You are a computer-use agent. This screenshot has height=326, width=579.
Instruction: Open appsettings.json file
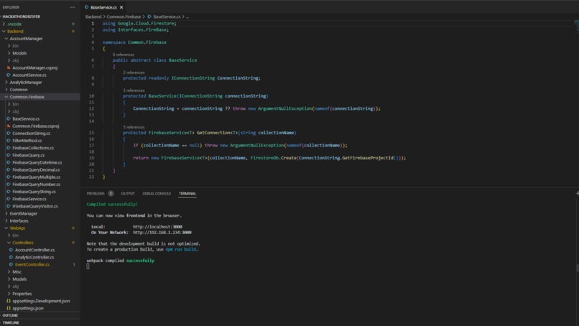(x=28, y=308)
